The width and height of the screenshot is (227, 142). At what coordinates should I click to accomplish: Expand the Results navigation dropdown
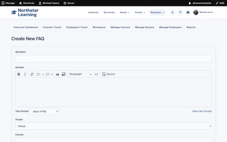[x=125, y=12]
